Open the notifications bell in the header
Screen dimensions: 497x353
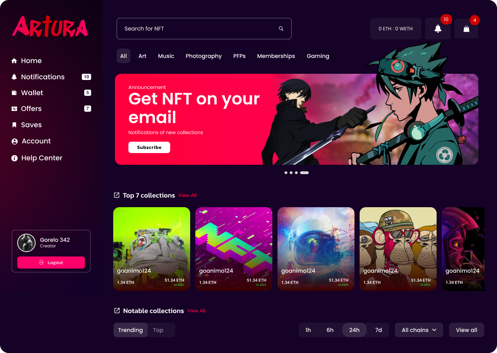[438, 29]
